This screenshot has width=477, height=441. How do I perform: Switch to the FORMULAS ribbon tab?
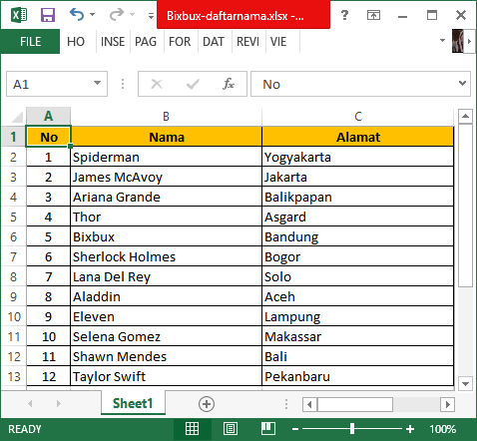(x=180, y=42)
